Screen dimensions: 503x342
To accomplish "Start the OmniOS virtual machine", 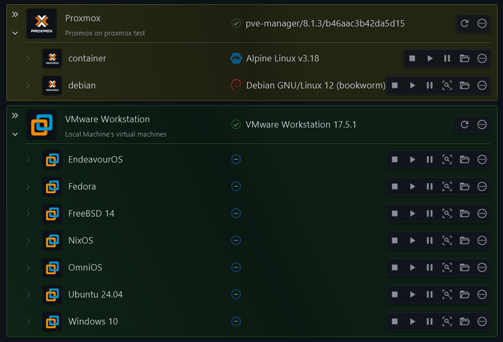I will coord(412,267).
